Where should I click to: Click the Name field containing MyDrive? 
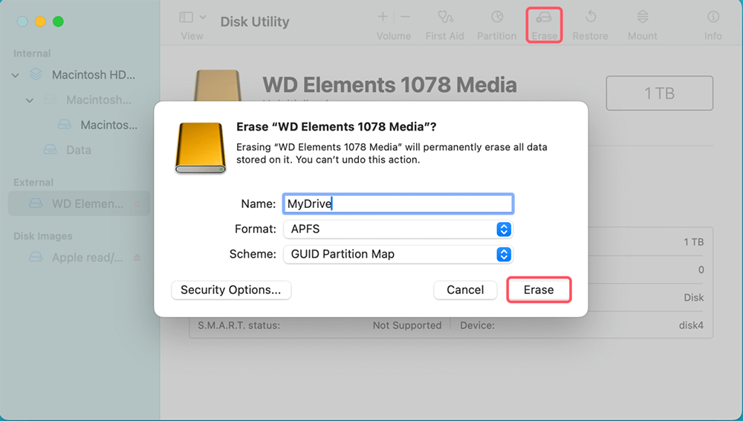[398, 204]
